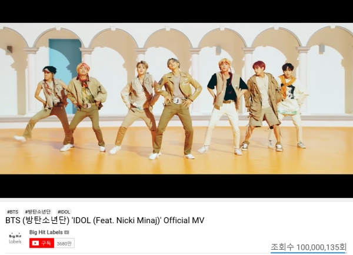The height and width of the screenshot is (255, 353).
Task: Click the blue underline beneath the view count
Action: click(308, 253)
